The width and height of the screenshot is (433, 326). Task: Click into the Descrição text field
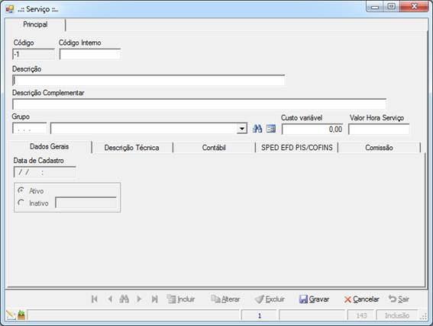(149, 80)
